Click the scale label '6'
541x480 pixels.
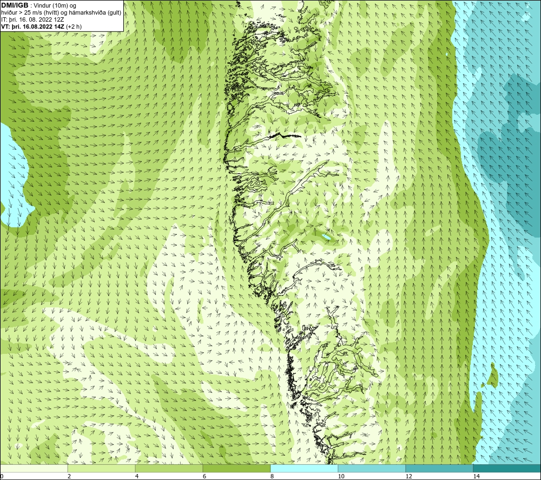pos(204,476)
